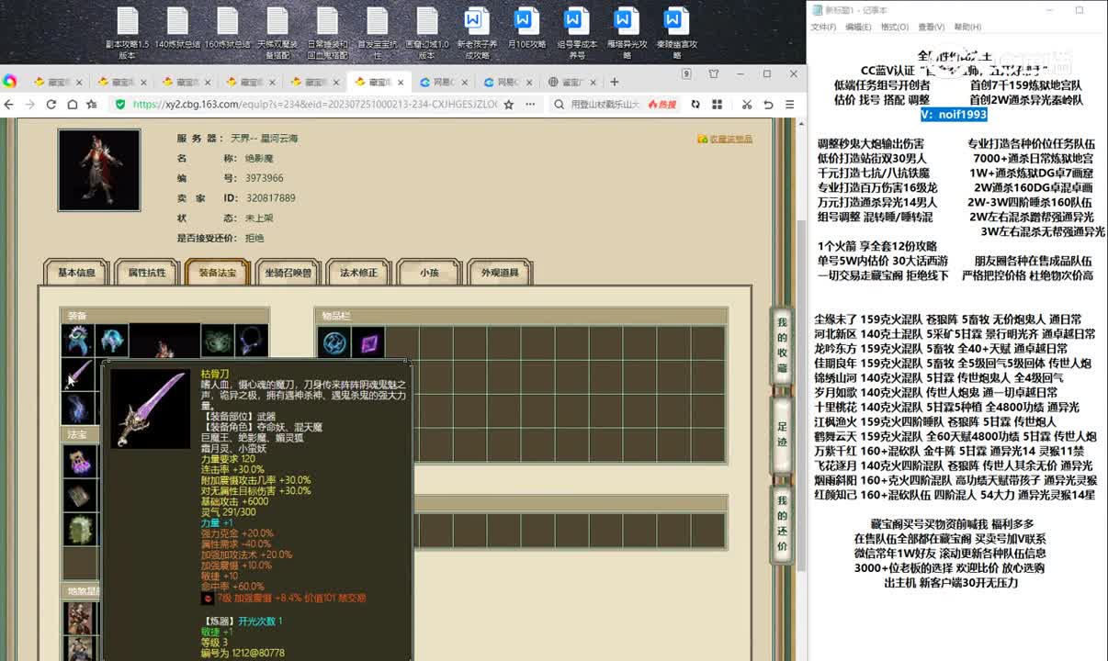Select the 装备法宝 tab

click(218, 273)
